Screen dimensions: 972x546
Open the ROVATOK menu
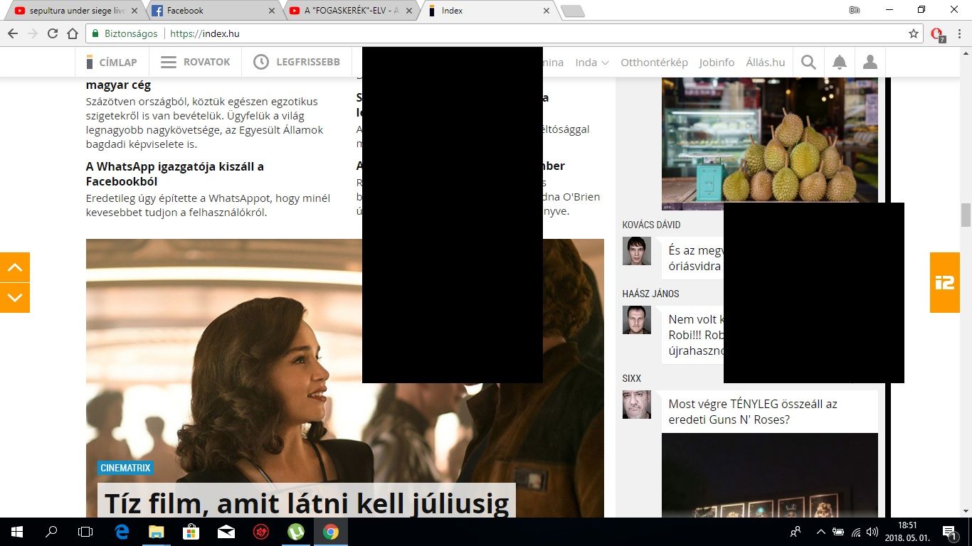[x=195, y=63]
